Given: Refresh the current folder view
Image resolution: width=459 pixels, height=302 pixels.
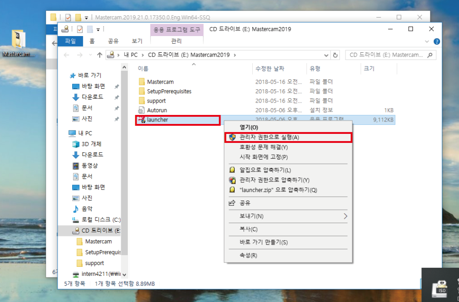Looking at the screenshot, I should 335,55.
